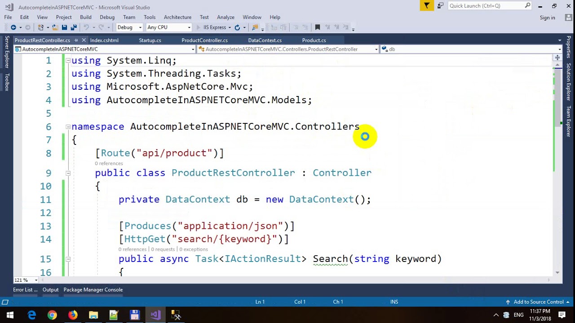The width and height of the screenshot is (575, 323).
Task: Close the ProductRestController.cs tab
Action: pos(84,40)
